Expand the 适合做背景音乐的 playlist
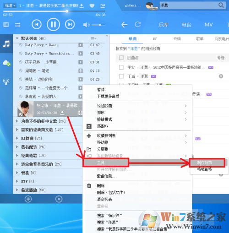Screen dimensions: 229x233 [x=17, y=164]
